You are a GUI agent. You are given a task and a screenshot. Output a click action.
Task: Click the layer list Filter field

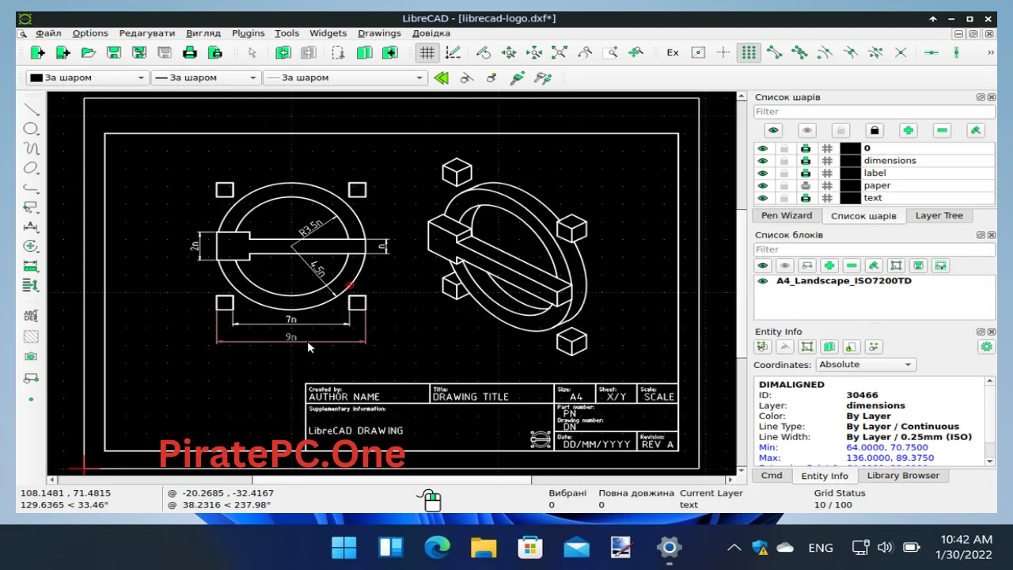point(874,112)
